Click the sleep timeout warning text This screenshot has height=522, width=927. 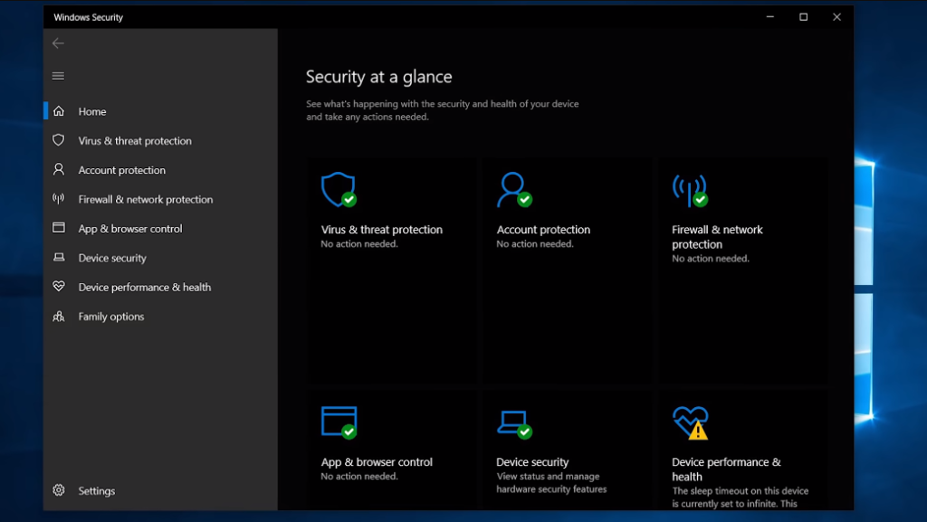point(741,498)
